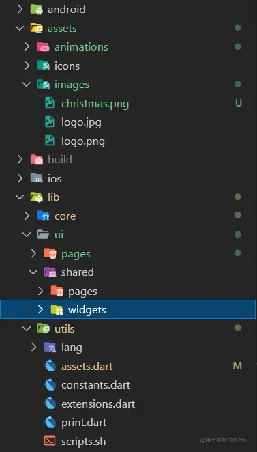Click the core folder icon
Screen dimensions: 257x452
[x=44, y=216]
